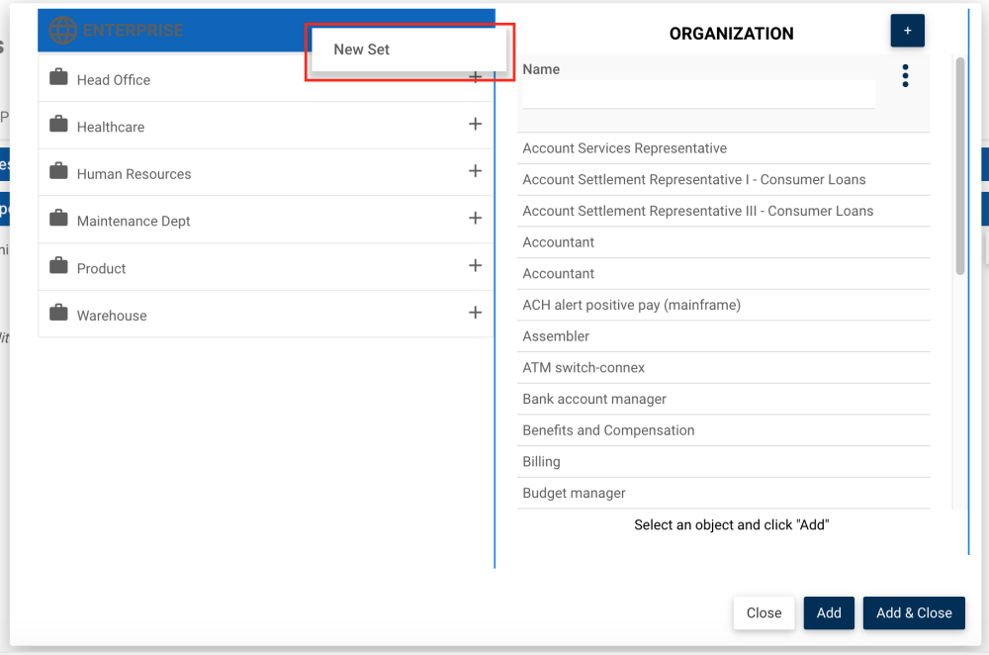
Task: Click the Product briefcase icon
Action: tap(58, 267)
